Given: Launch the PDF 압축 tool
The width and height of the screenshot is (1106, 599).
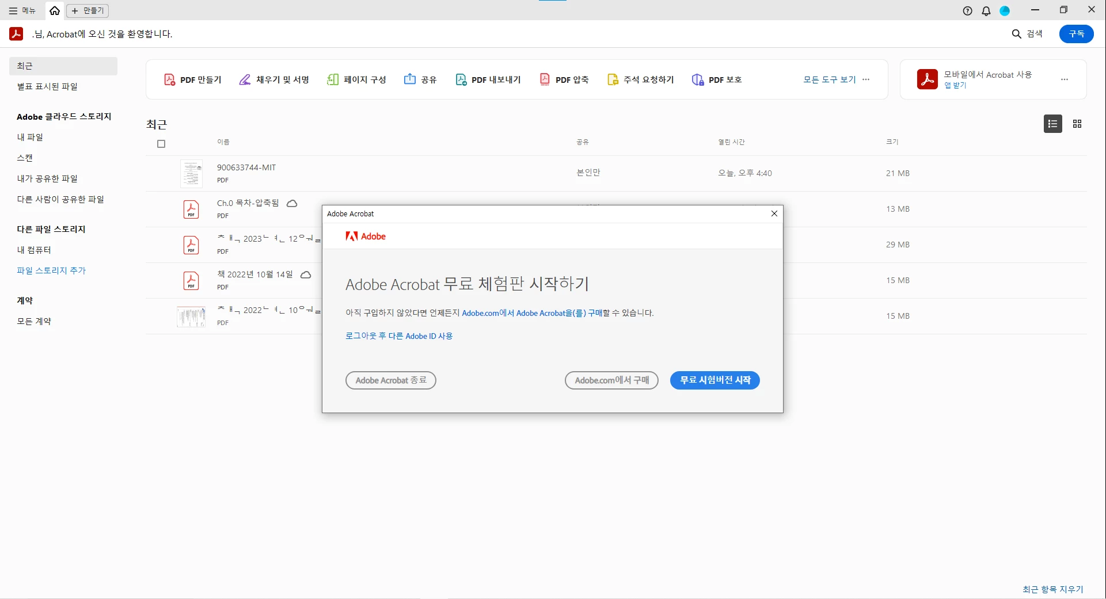Looking at the screenshot, I should [x=564, y=79].
